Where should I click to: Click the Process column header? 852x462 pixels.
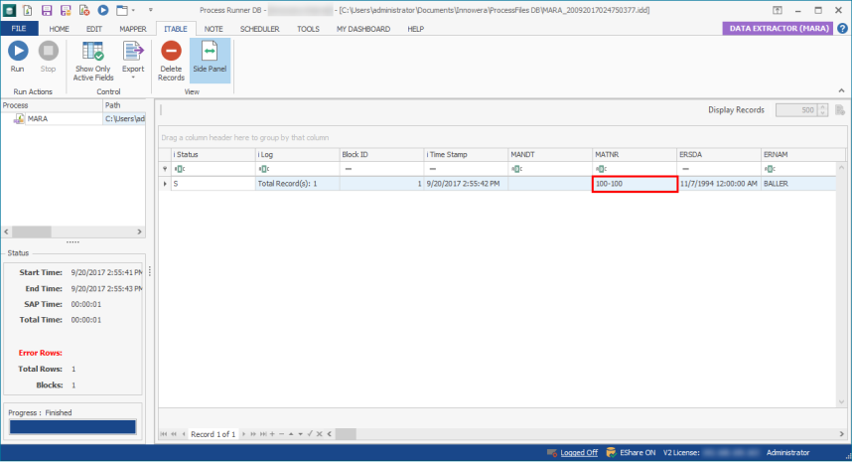(x=52, y=105)
